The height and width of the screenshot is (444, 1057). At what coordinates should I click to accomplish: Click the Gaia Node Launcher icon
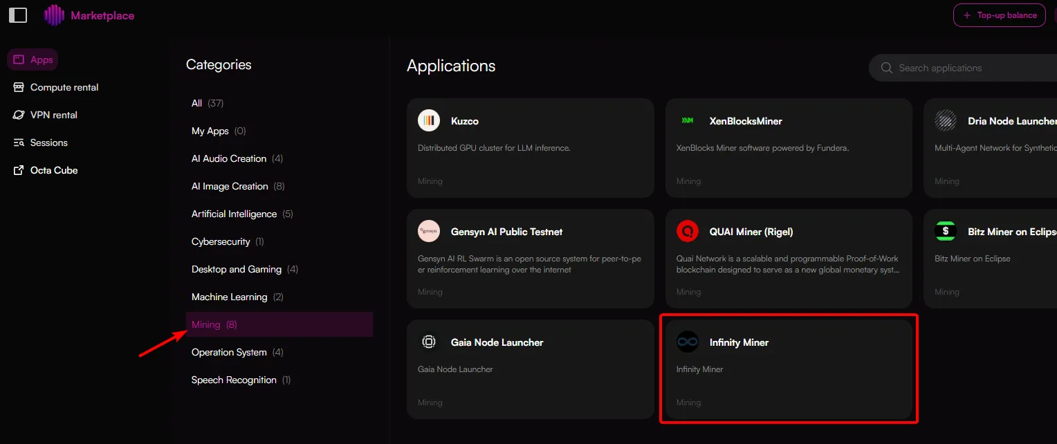click(429, 342)
